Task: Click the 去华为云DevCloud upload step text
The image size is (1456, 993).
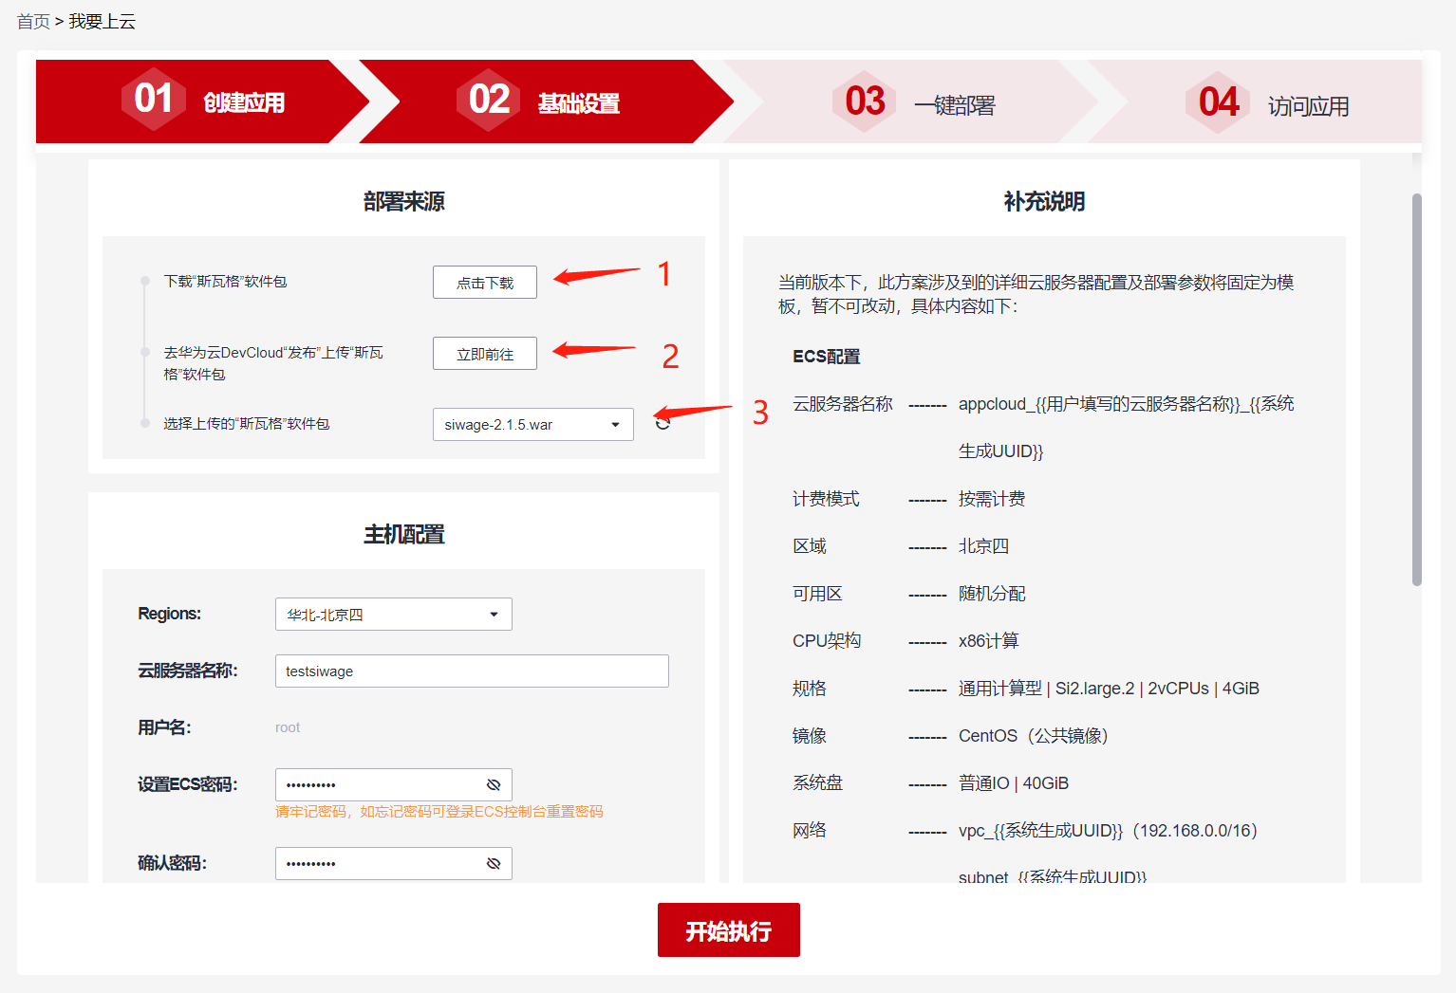Action: (273, 363)
